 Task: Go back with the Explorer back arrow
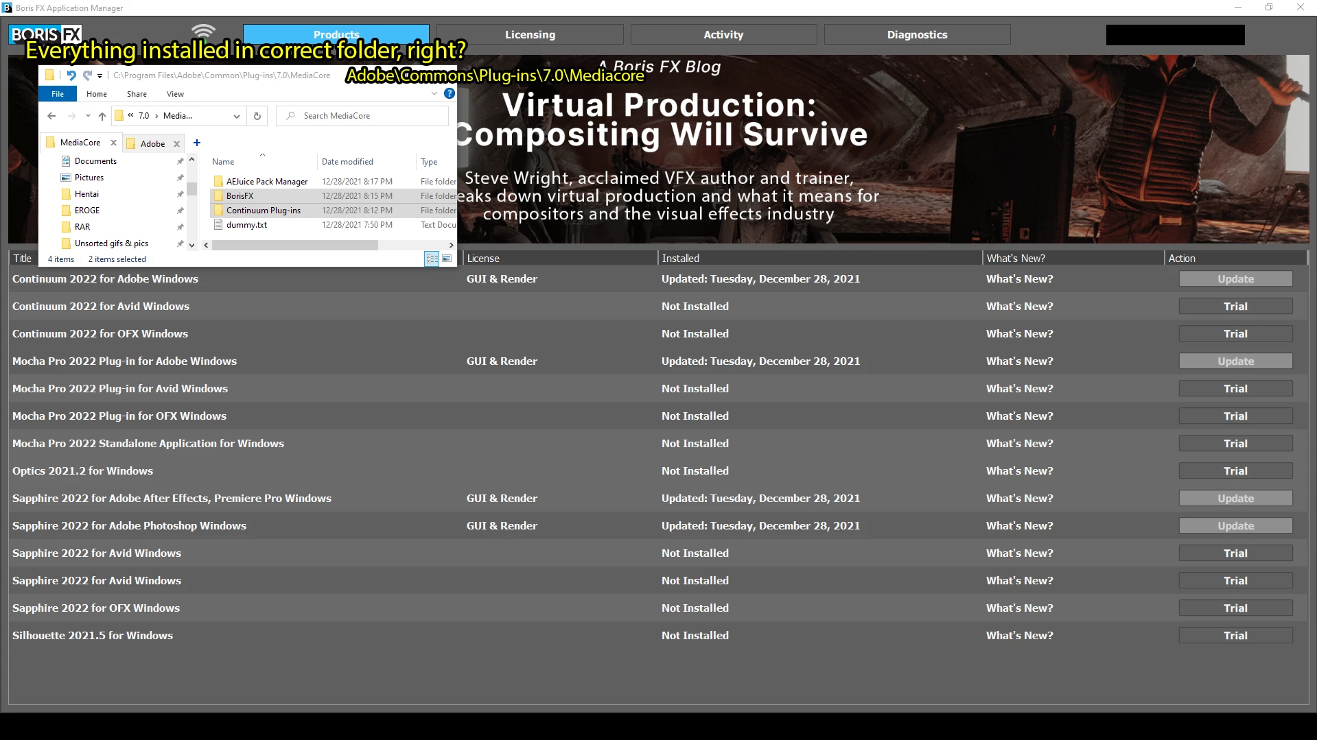coord(51,116)
